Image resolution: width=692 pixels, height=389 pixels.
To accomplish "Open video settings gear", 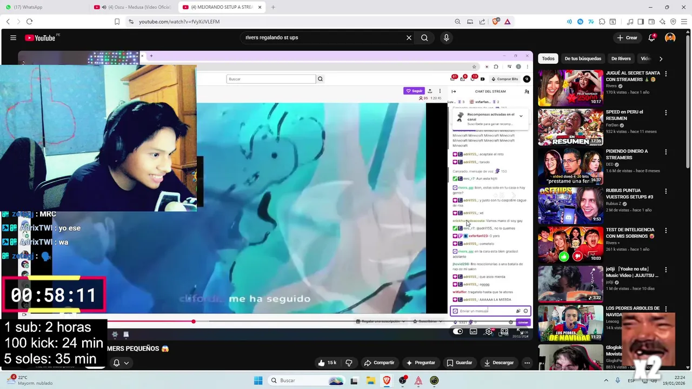I will pyautogui.click(x=489, y=332).
